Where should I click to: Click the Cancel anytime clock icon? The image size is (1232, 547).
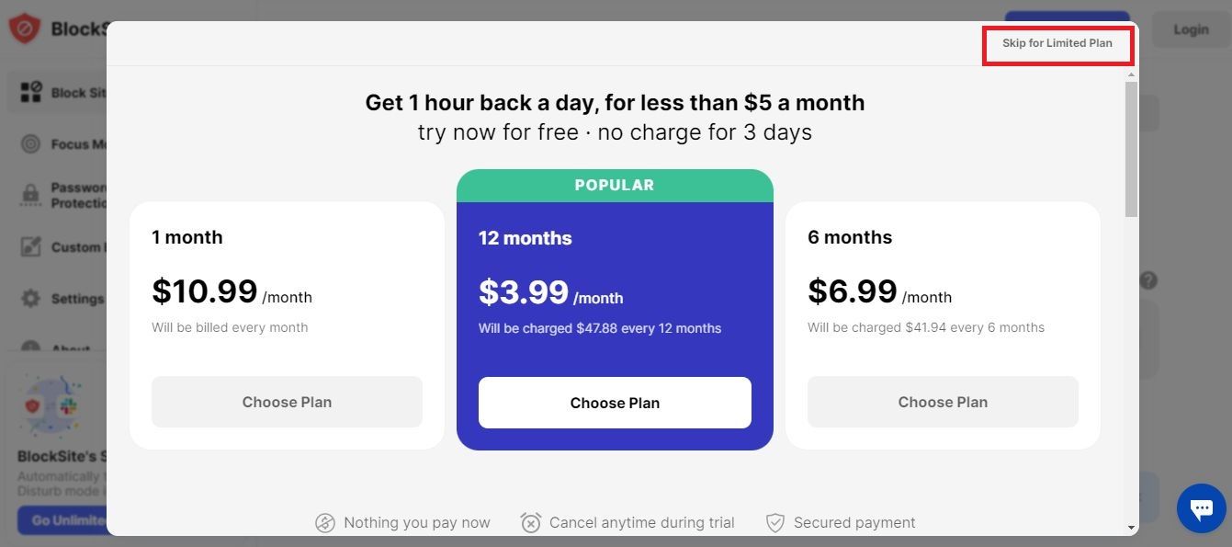[531, 523]
